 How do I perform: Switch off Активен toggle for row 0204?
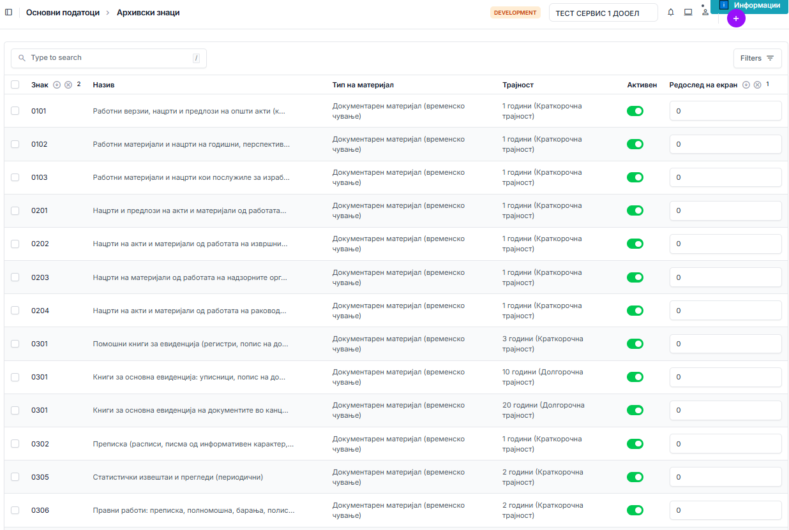click(x=635, y=311)
